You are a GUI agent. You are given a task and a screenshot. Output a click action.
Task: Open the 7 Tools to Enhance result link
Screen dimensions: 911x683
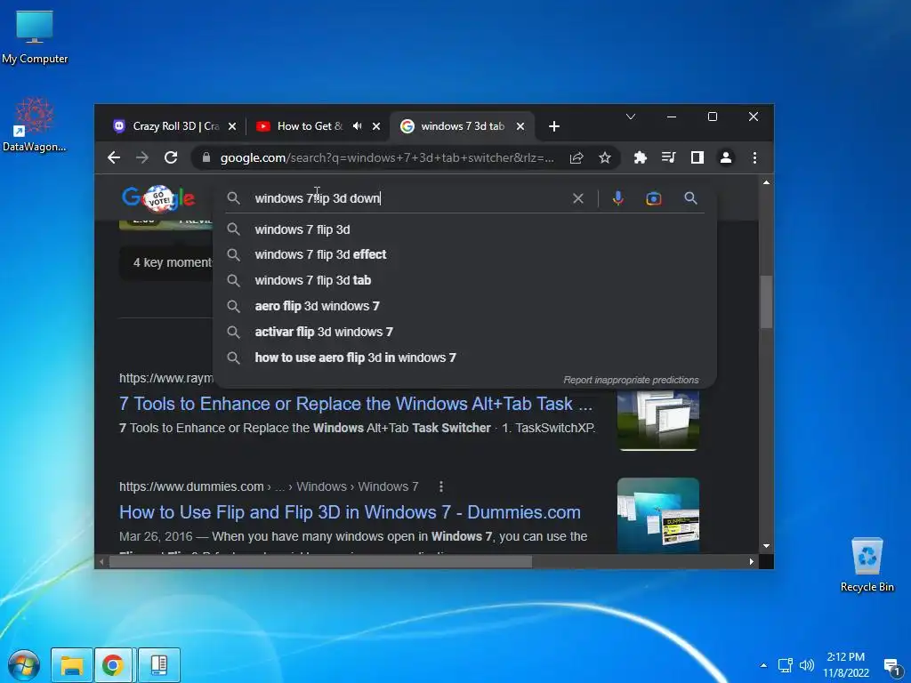[356, 404]
